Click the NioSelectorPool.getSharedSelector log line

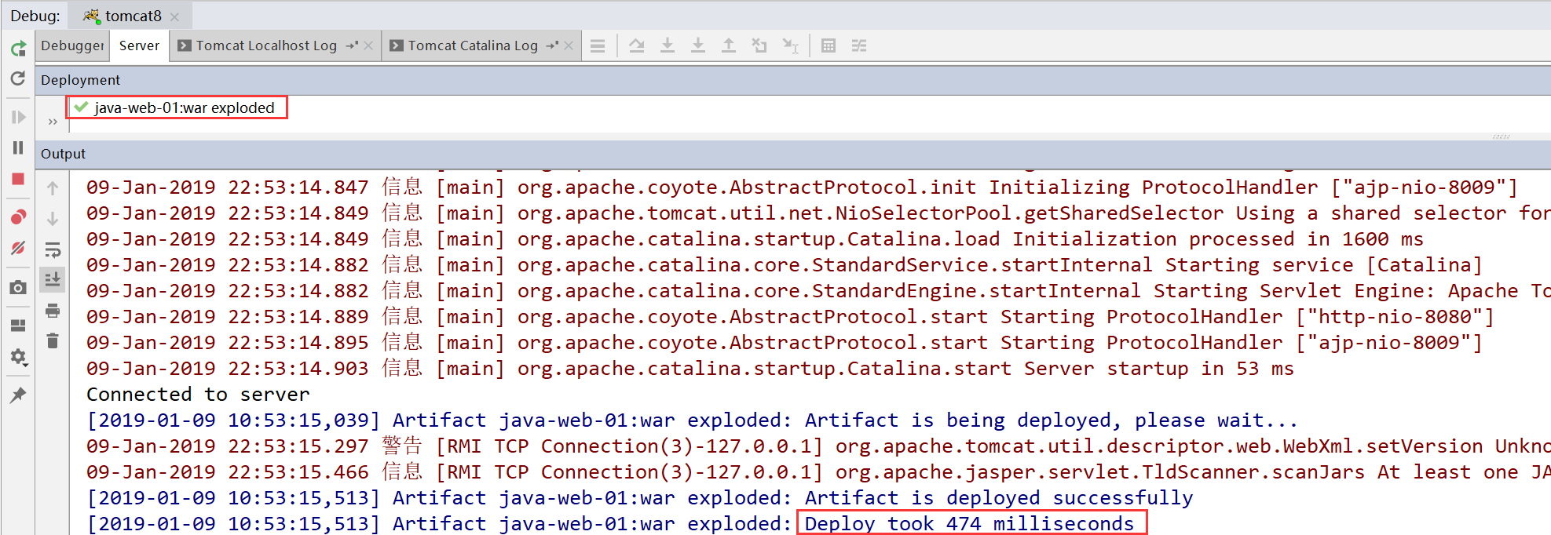tap(818, 213)
